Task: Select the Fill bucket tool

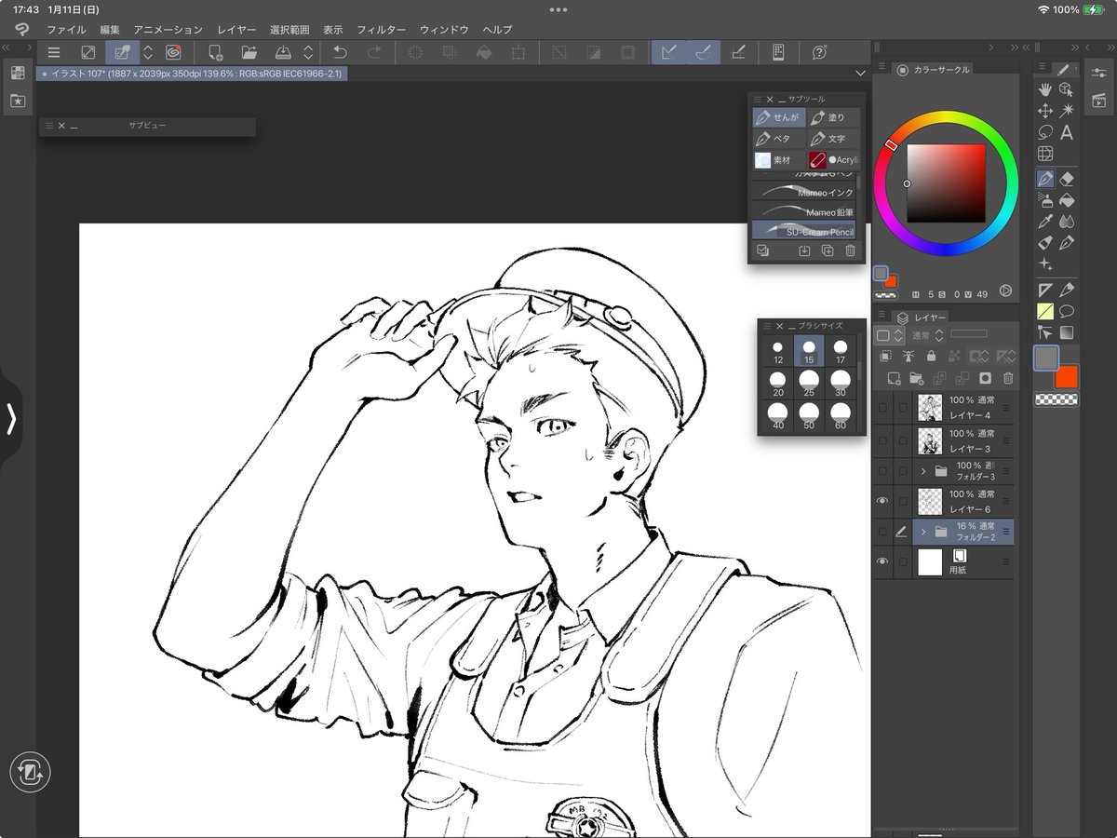Action: click(1067, 199)
